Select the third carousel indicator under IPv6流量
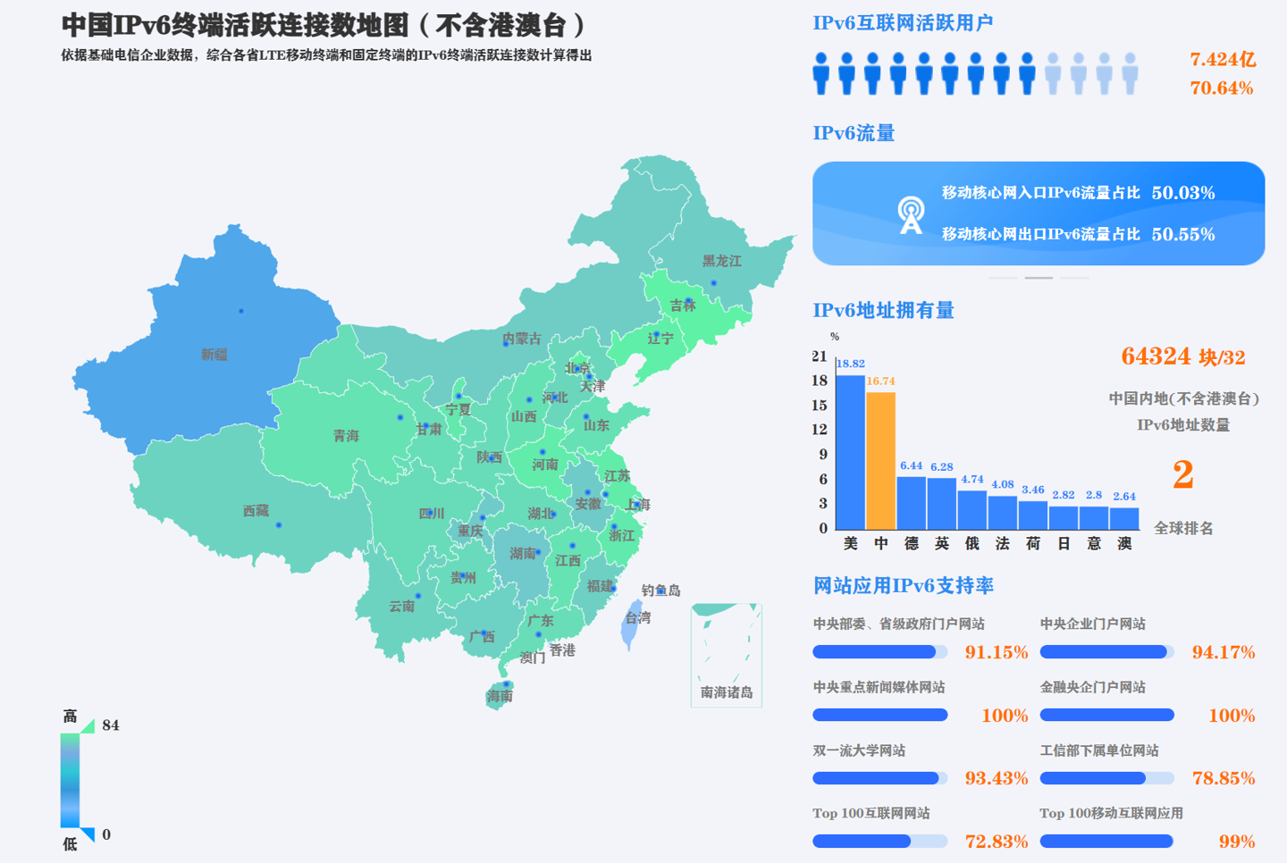The height and width of the screenshot is (863, 1287). (x=1074, y=278)
